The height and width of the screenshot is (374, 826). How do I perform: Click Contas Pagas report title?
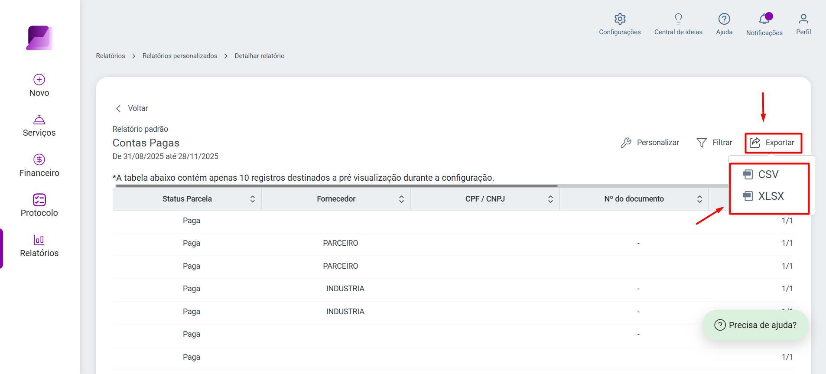tap(146, 143)
